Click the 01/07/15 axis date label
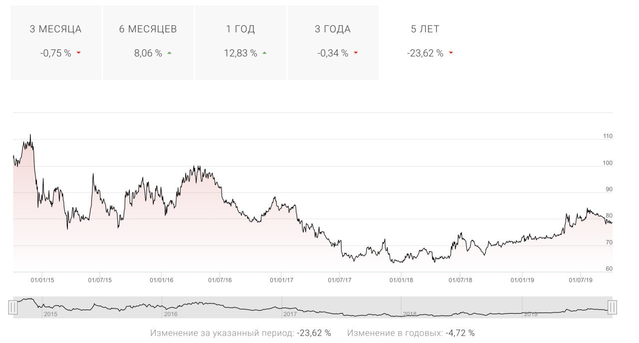639x343 pixels. (100, 280)
